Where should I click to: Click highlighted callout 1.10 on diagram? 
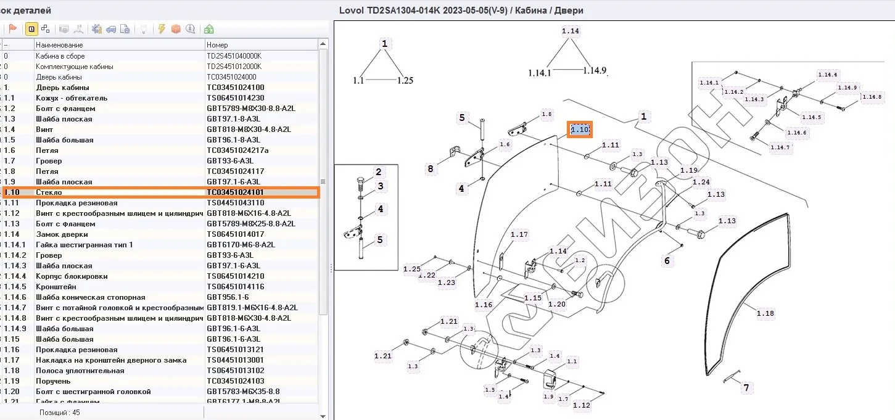coord(580,130)
